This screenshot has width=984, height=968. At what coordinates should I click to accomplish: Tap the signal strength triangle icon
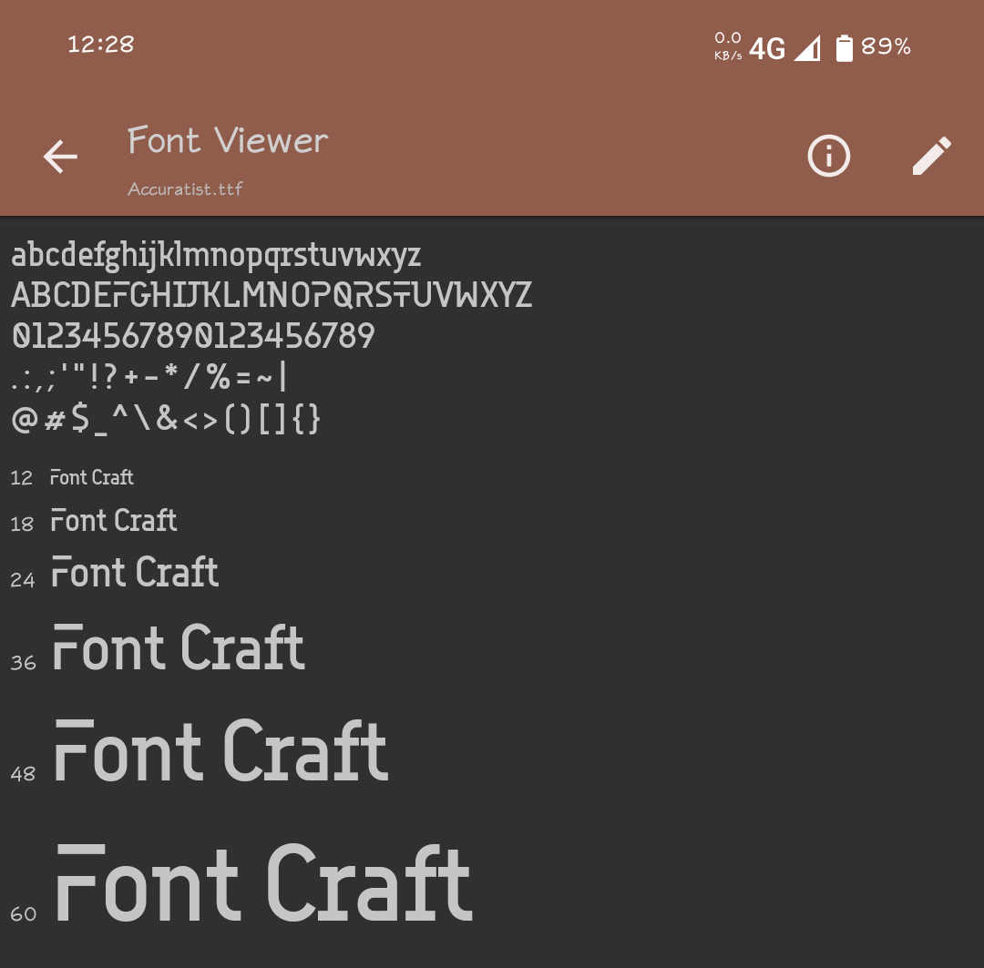tap(807, 49)
